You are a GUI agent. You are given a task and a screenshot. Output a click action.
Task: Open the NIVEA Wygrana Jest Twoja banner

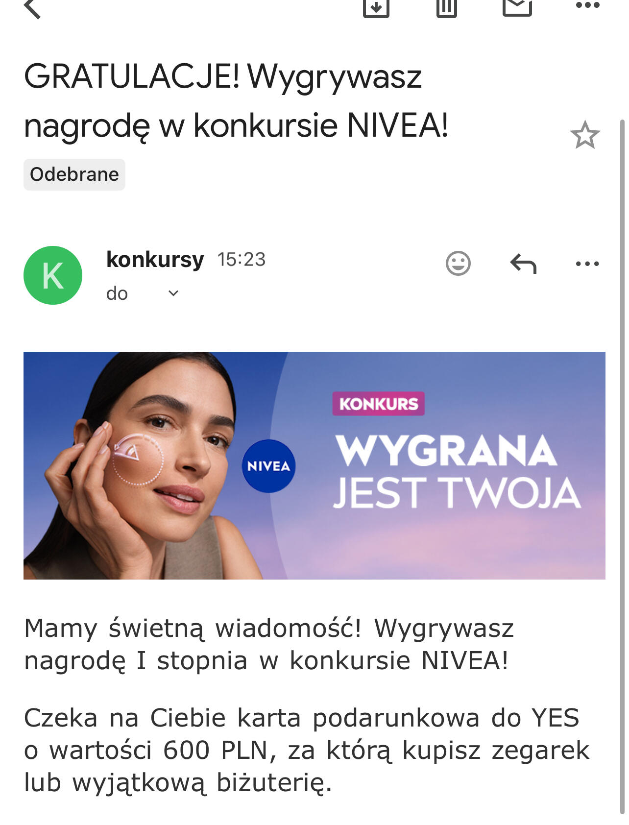[x=314, y=465]
